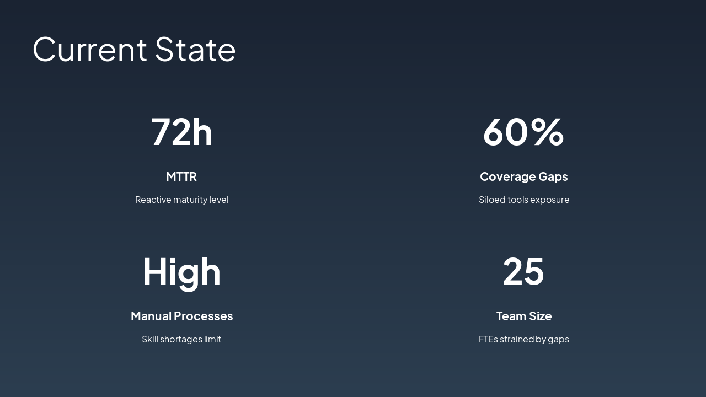Select the 'Reactive maturity level' caption
This screenshot has width=706, height=397.
[181, 200]
